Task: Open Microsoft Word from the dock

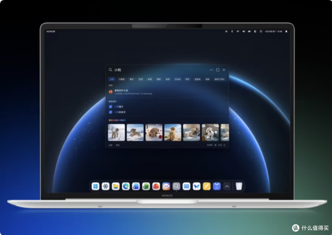Action: (x=136, y=187)
